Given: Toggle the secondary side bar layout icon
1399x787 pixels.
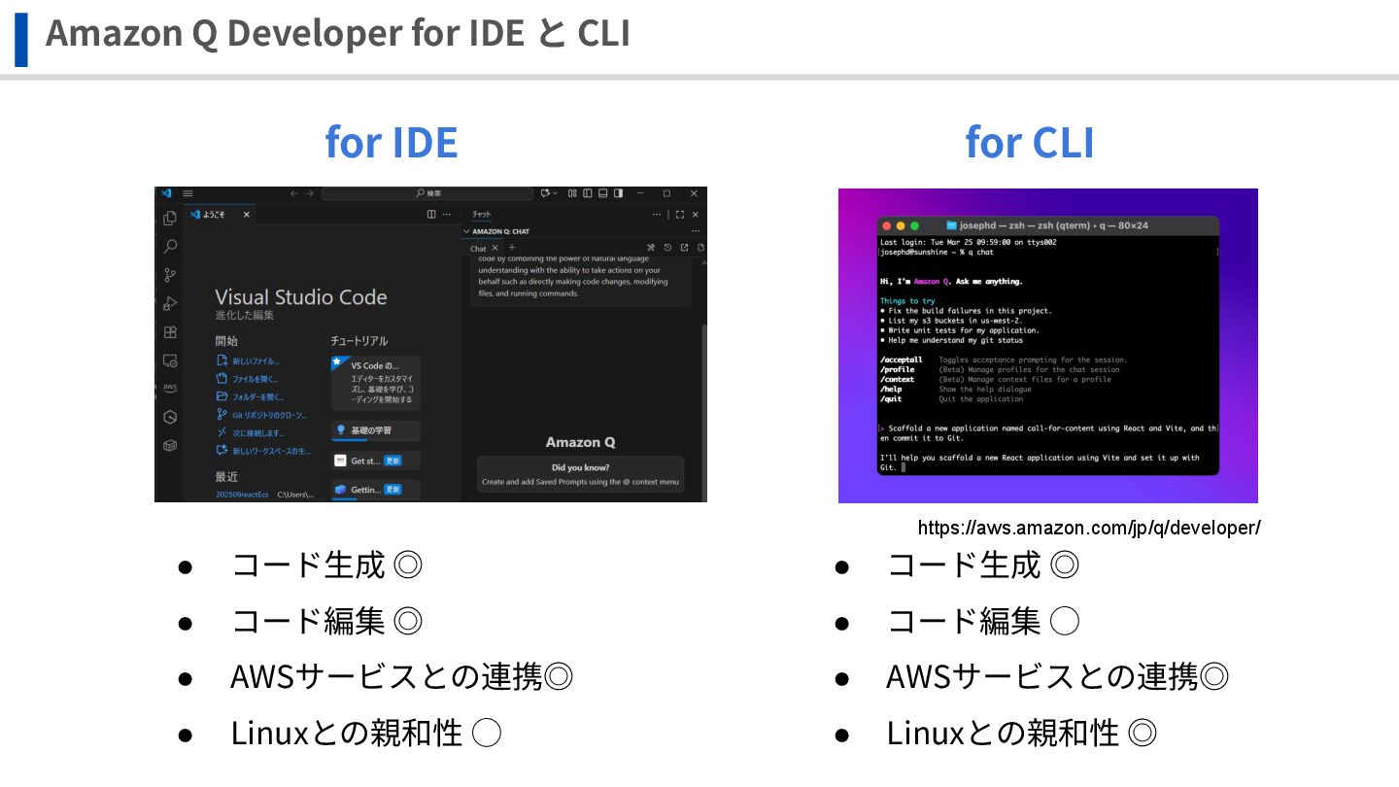Looking at the screenshot, I should [618, 193].
